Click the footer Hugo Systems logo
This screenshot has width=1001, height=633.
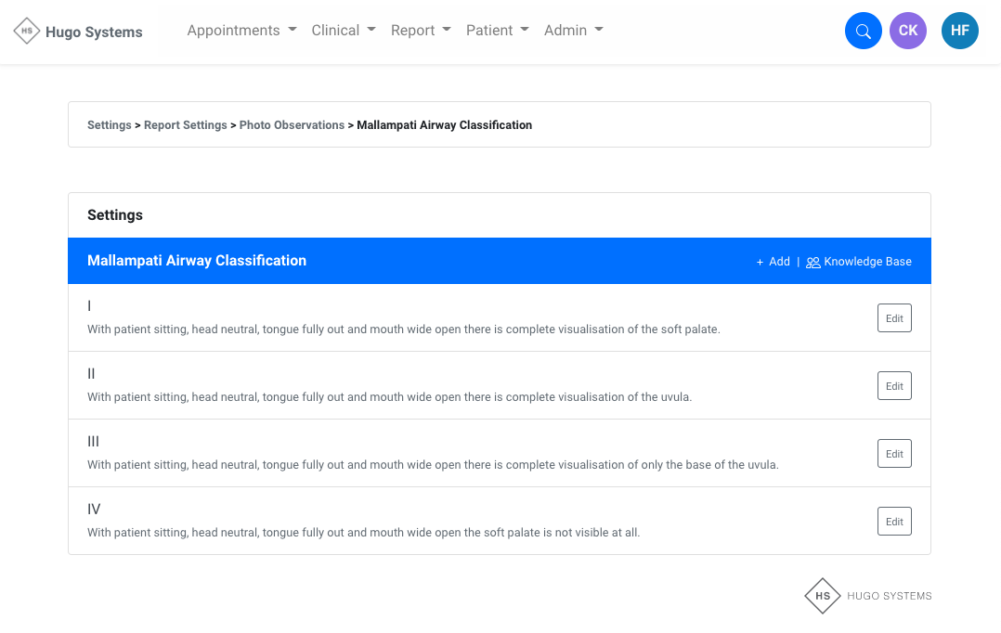point(822,596)
